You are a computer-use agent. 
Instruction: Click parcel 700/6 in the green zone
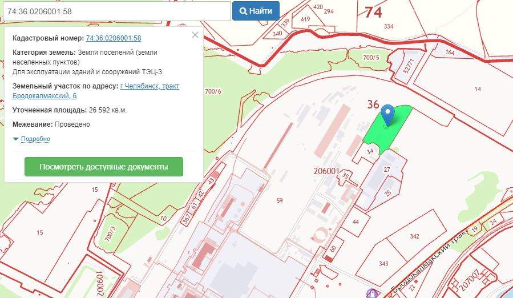[212, 91]
